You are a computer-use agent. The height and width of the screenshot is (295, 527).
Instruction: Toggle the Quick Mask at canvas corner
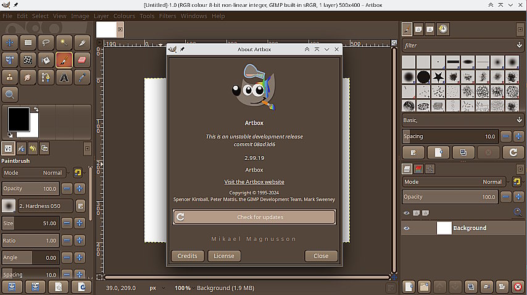click(99, 277)
